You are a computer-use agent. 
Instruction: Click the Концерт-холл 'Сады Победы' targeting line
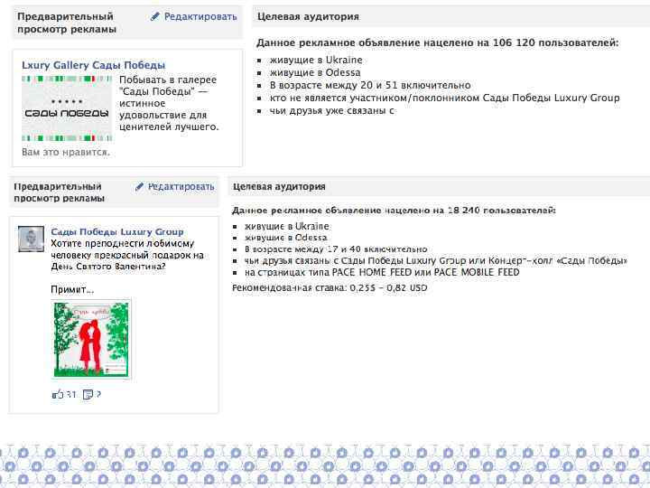click(436, 261)
